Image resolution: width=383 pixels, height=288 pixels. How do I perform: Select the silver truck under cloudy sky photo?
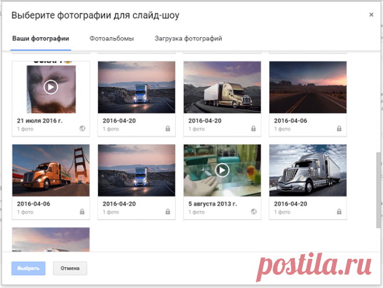(308, 170)
